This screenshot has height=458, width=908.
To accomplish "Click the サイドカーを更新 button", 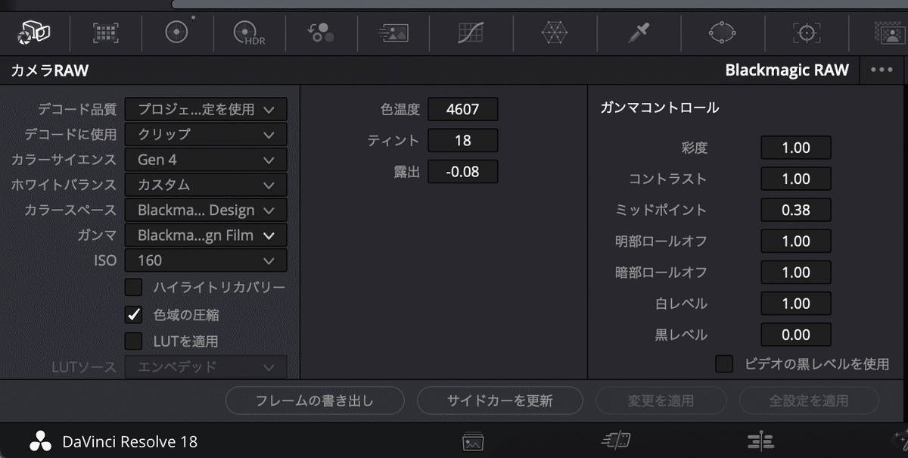I will [500, 401].
